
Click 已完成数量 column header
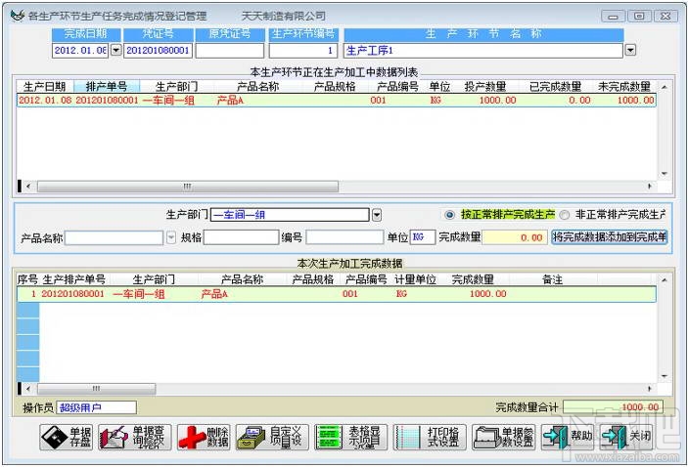click(x=555, y=86)
